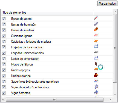Select the Nudos uniones row text
This screenshot has height=103, width=118.
click(21, 76)
